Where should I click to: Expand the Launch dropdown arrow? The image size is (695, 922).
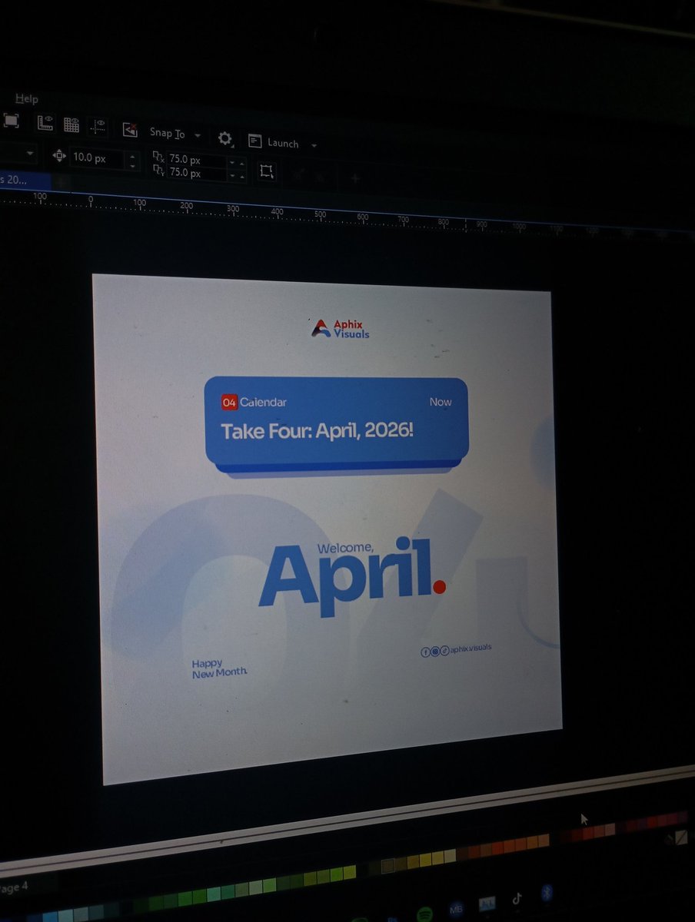click(314, 145)
